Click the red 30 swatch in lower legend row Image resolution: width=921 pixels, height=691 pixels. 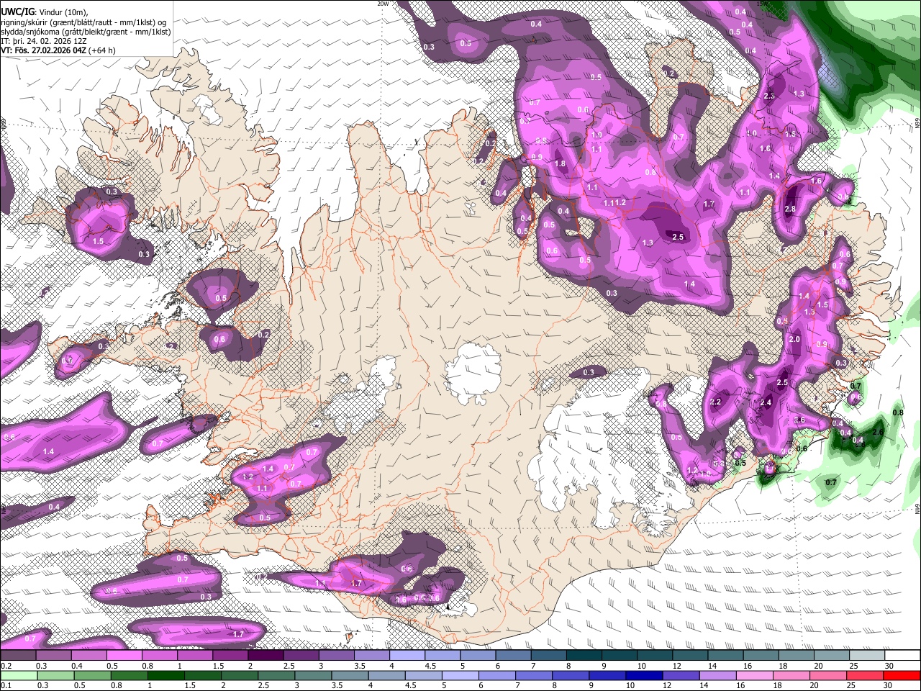(x=902, y=675)
